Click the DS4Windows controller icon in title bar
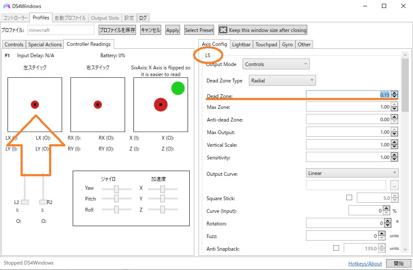 click(x=6, y=6)
